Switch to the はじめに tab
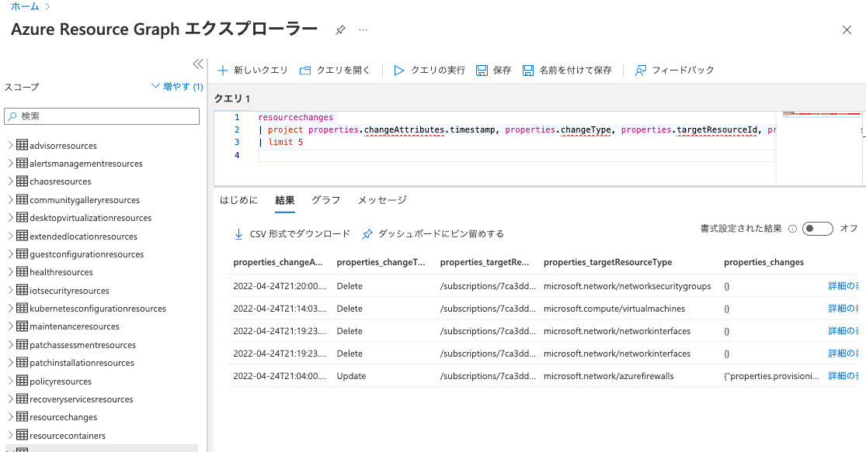 238,200
